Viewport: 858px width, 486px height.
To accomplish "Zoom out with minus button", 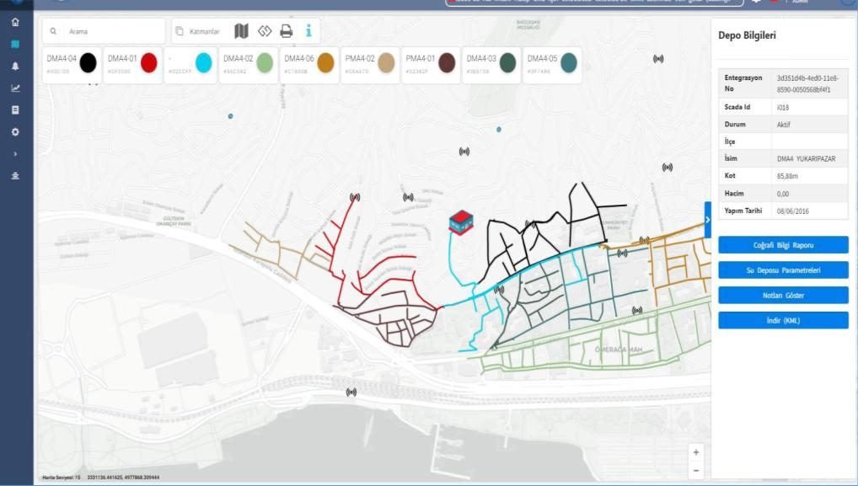I will 695,470.
